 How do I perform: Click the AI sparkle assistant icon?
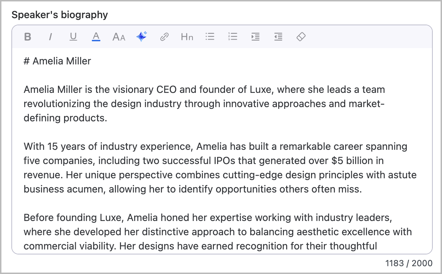pos(142,37)
